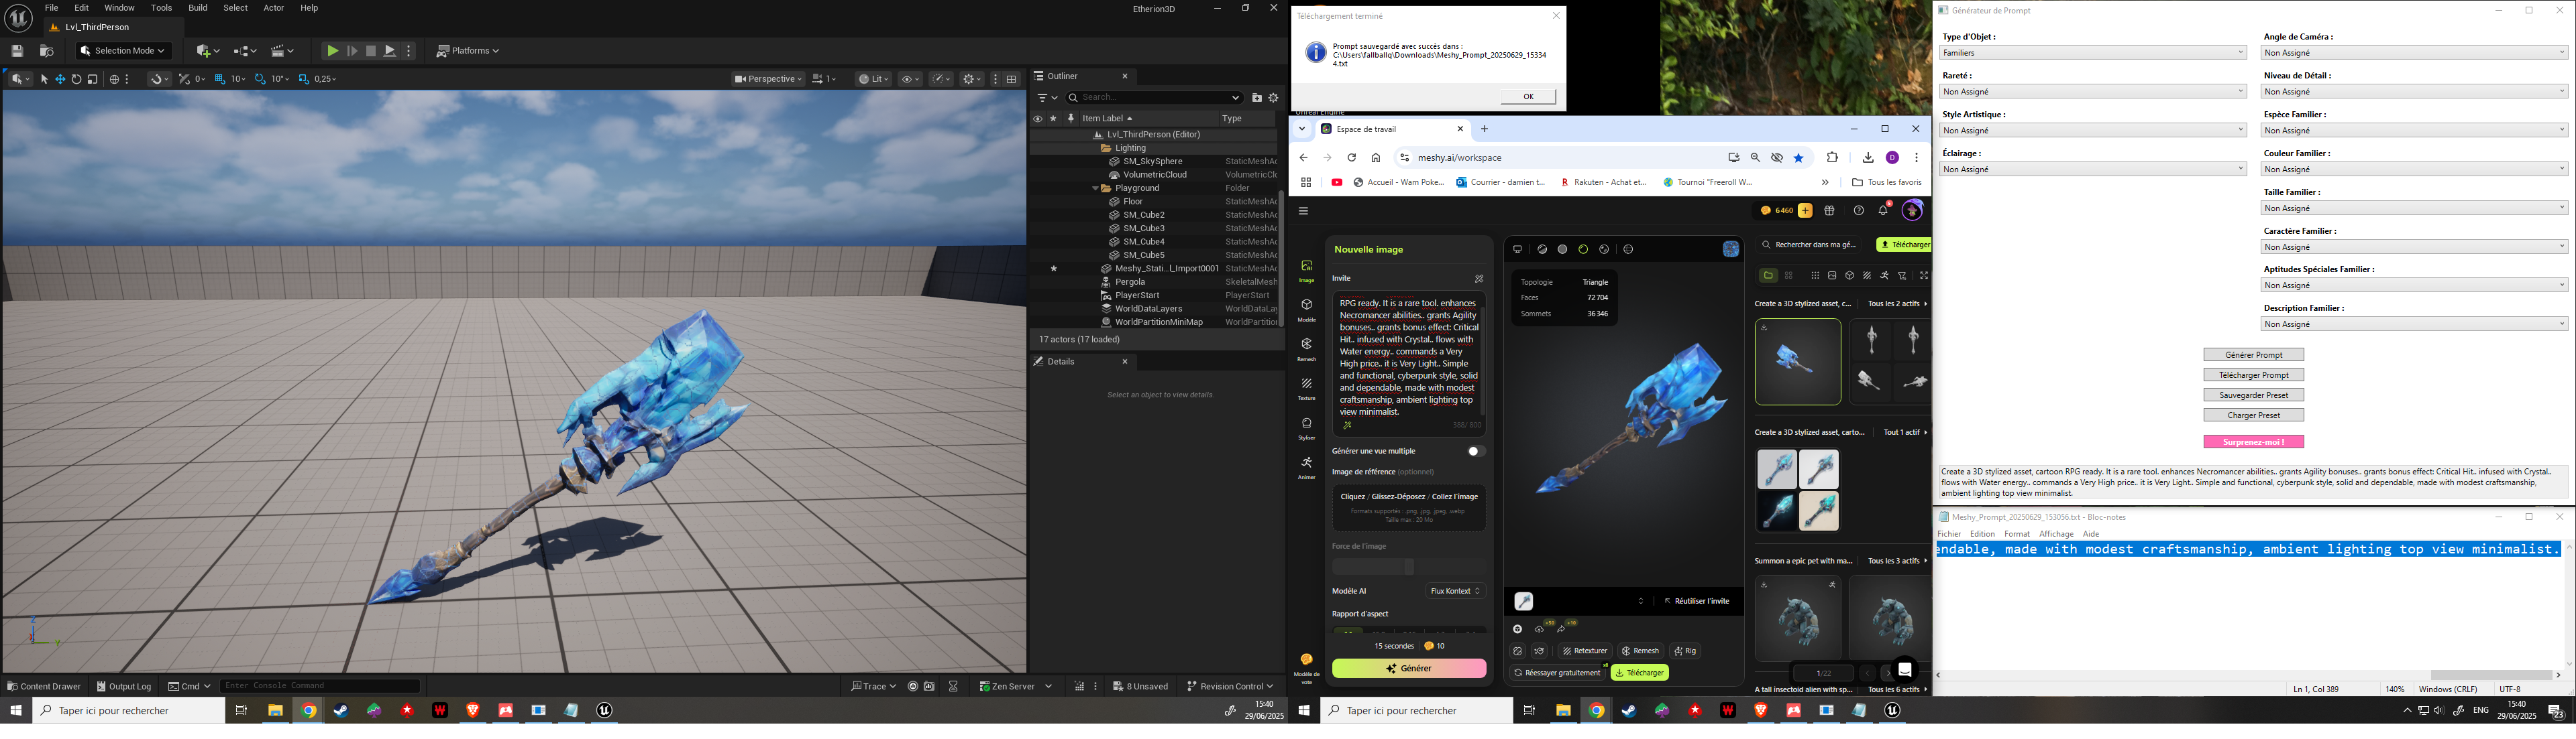Open Meshy notifications bell icon

(x=1884, y=211)
